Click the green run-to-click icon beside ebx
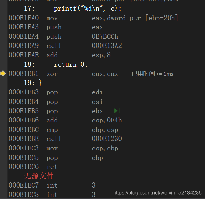This screenshot has width=205, height=199. coord(117,111)
